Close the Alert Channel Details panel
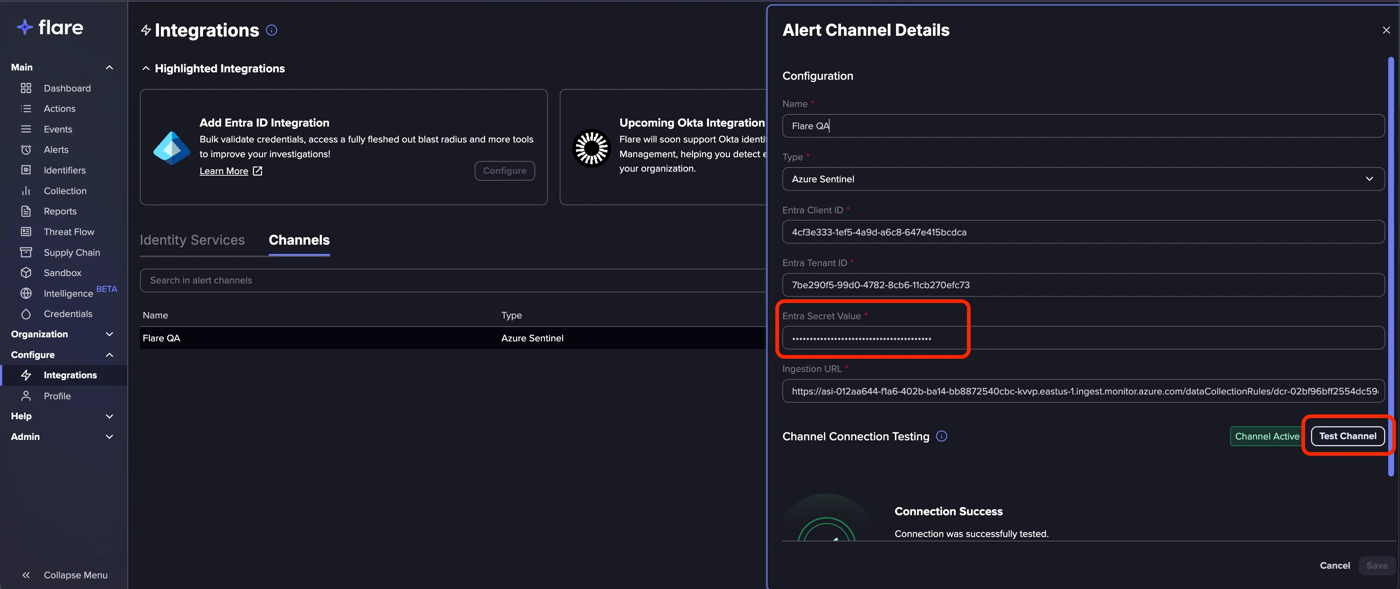The image size is (1400, 589). pos(1386,30)
